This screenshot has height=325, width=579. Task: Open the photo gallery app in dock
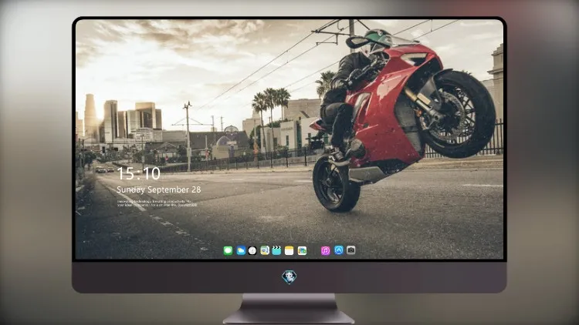coord(302,250)
